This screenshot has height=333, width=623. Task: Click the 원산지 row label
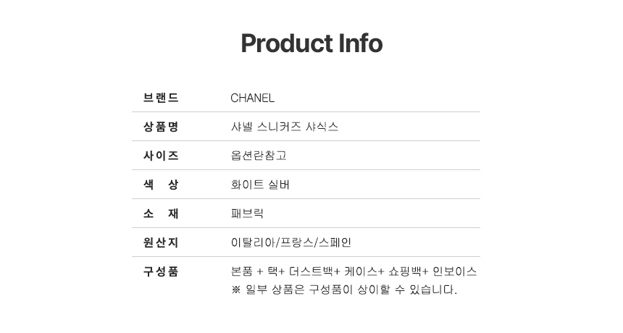161,243
